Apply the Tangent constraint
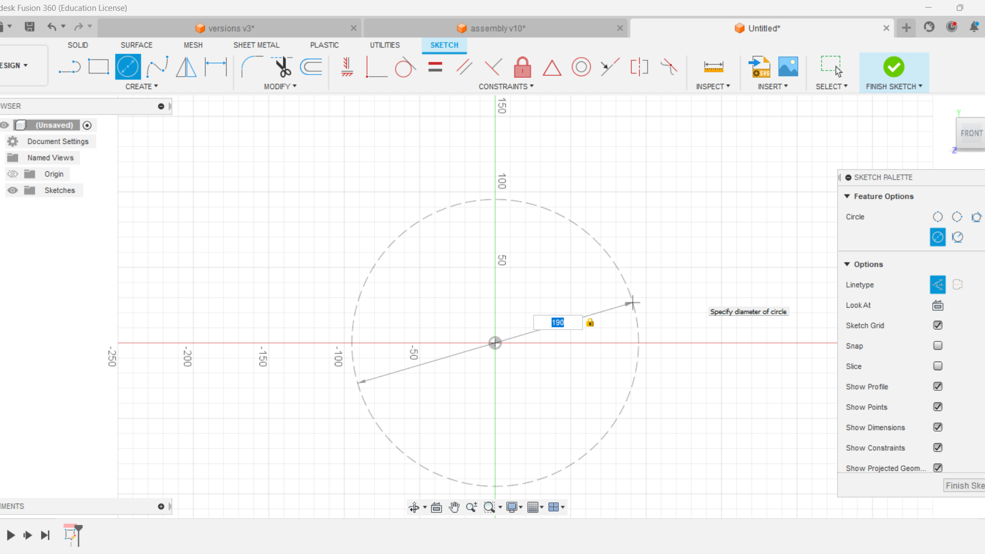This screenshot has height=554, width=985. pyautogui.click(x=406, y=66)
